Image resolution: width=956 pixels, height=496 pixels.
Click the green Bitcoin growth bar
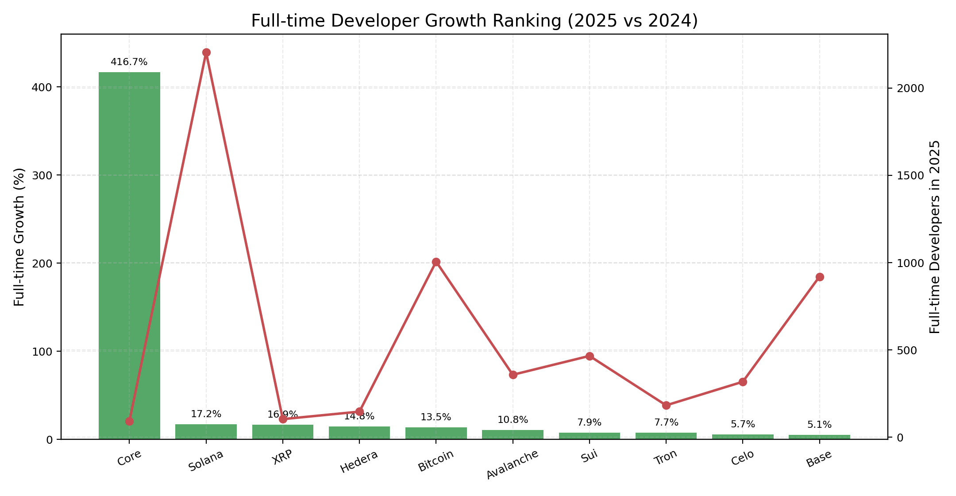[436, 434]
